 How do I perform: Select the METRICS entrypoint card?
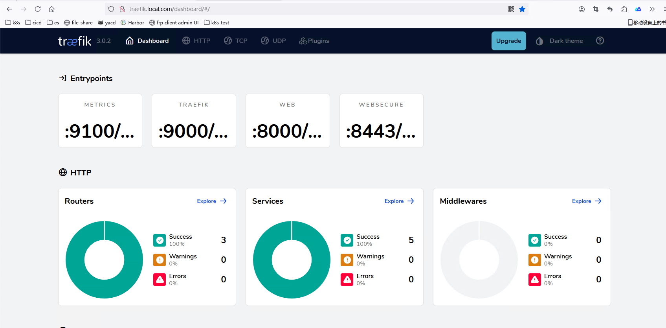100,121
